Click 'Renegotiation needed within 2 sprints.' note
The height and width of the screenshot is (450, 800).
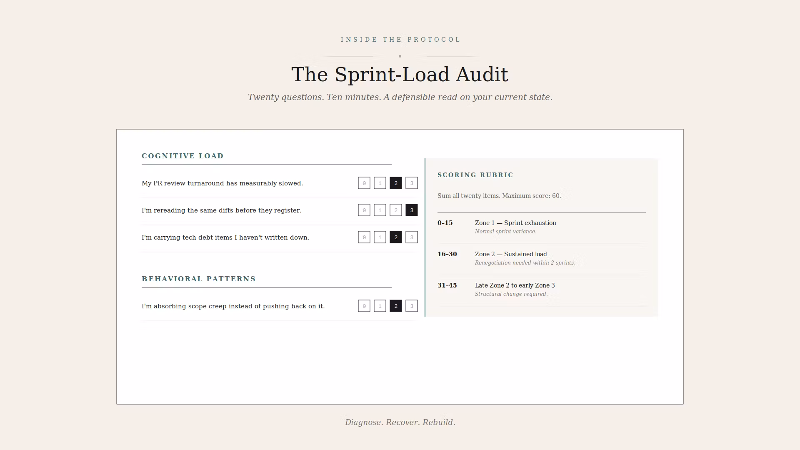click(525, 263)
